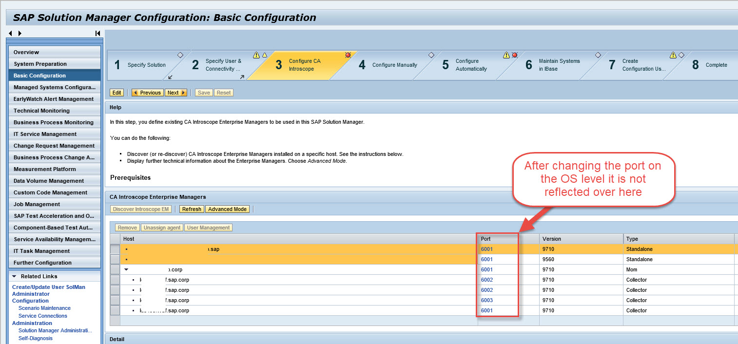The image size is (738, 344).
Task: Go back with the Previous button
Action: 147,93
